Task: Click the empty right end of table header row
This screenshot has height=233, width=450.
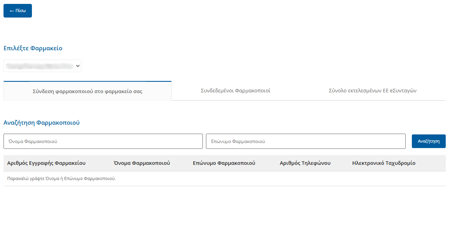Action: point(432,163)
